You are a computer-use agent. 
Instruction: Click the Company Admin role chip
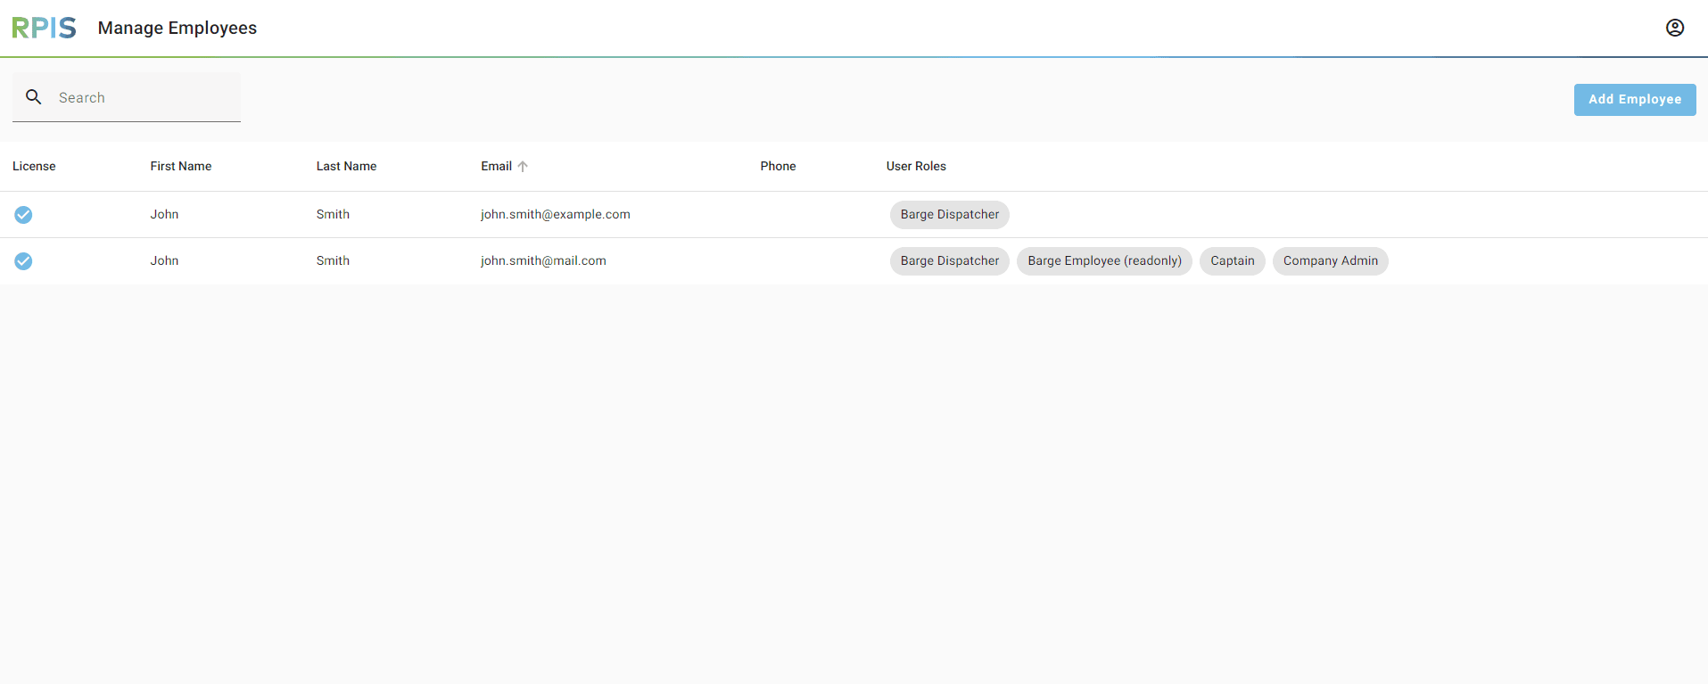tap(1331, 261)
